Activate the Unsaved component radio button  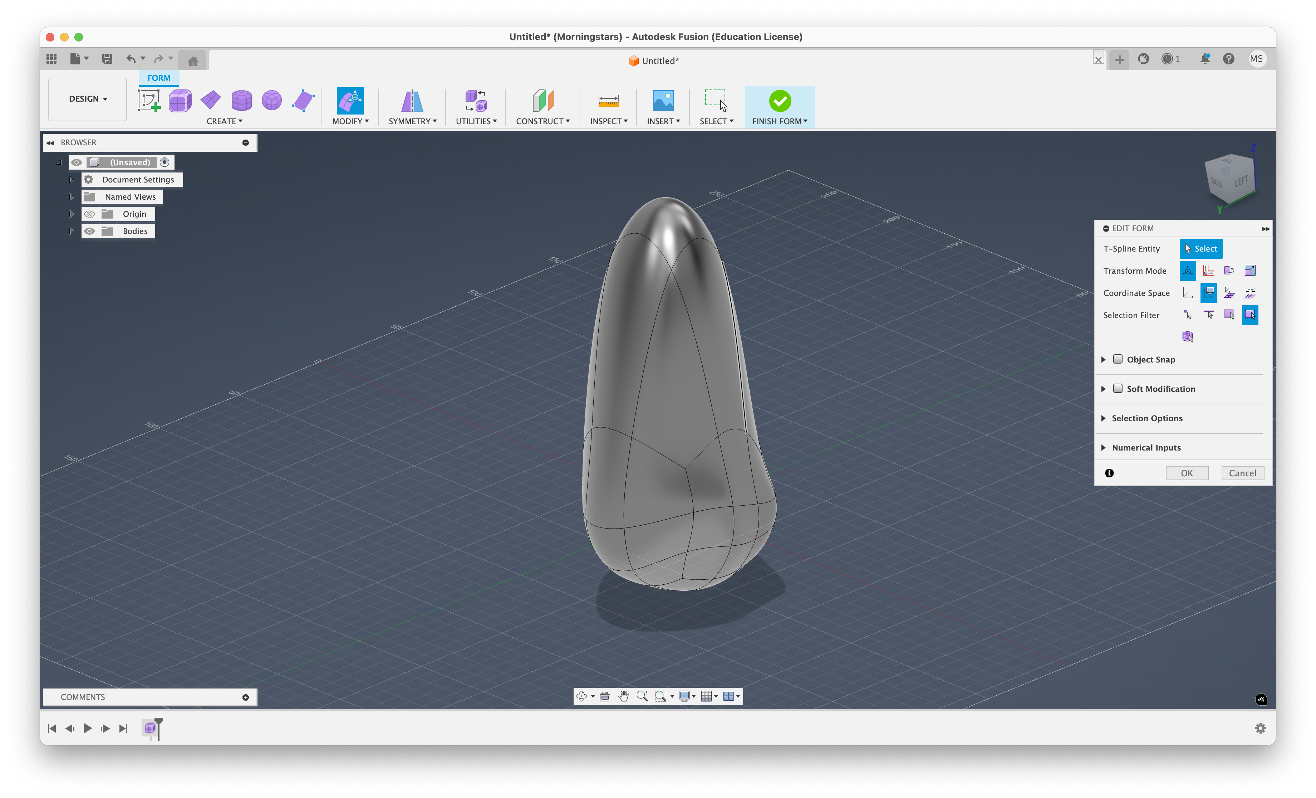[x=164, y=162]
